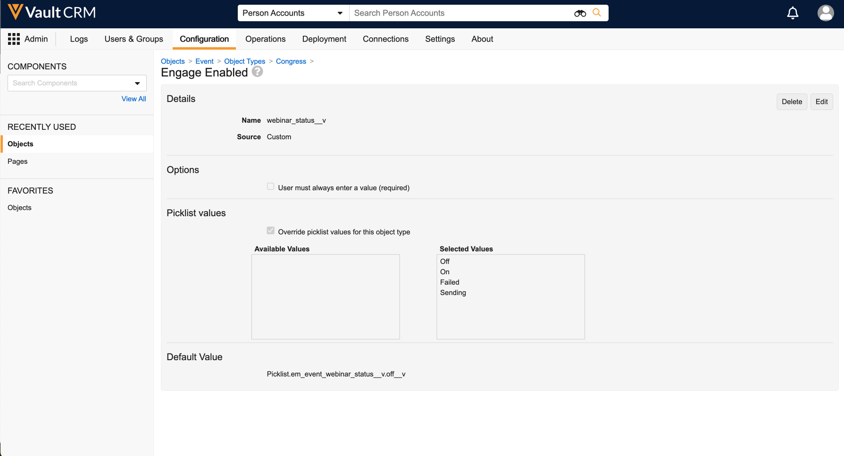Click the Vault CRM logo
844x456 pixels.
52,12
